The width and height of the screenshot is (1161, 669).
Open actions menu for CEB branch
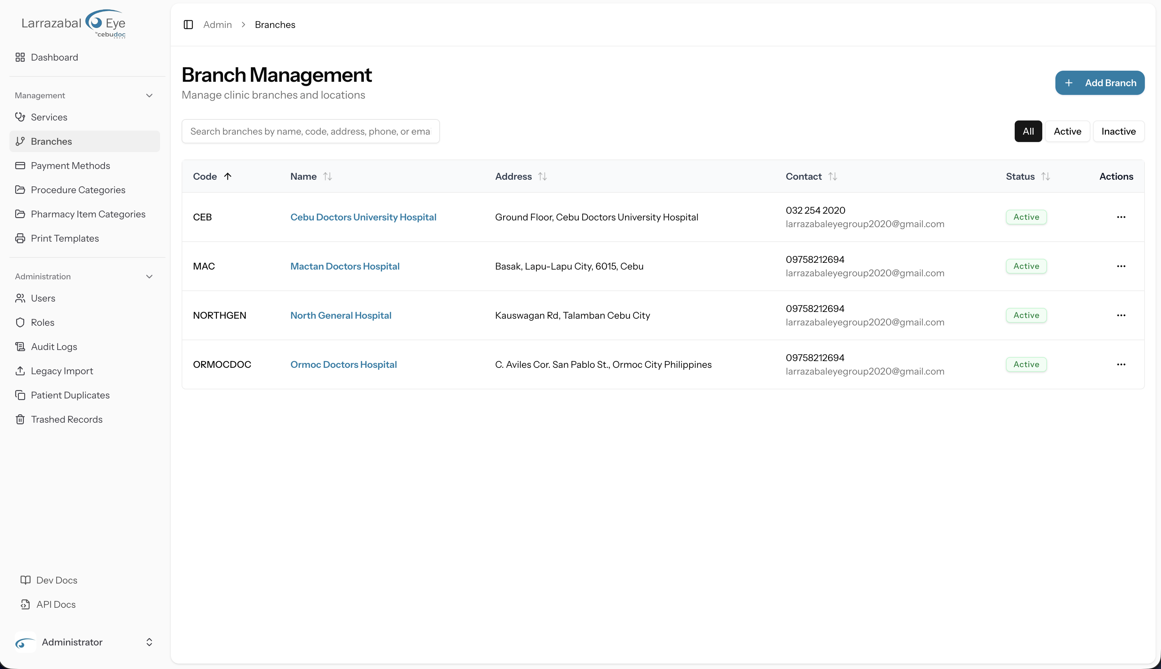1121,217
